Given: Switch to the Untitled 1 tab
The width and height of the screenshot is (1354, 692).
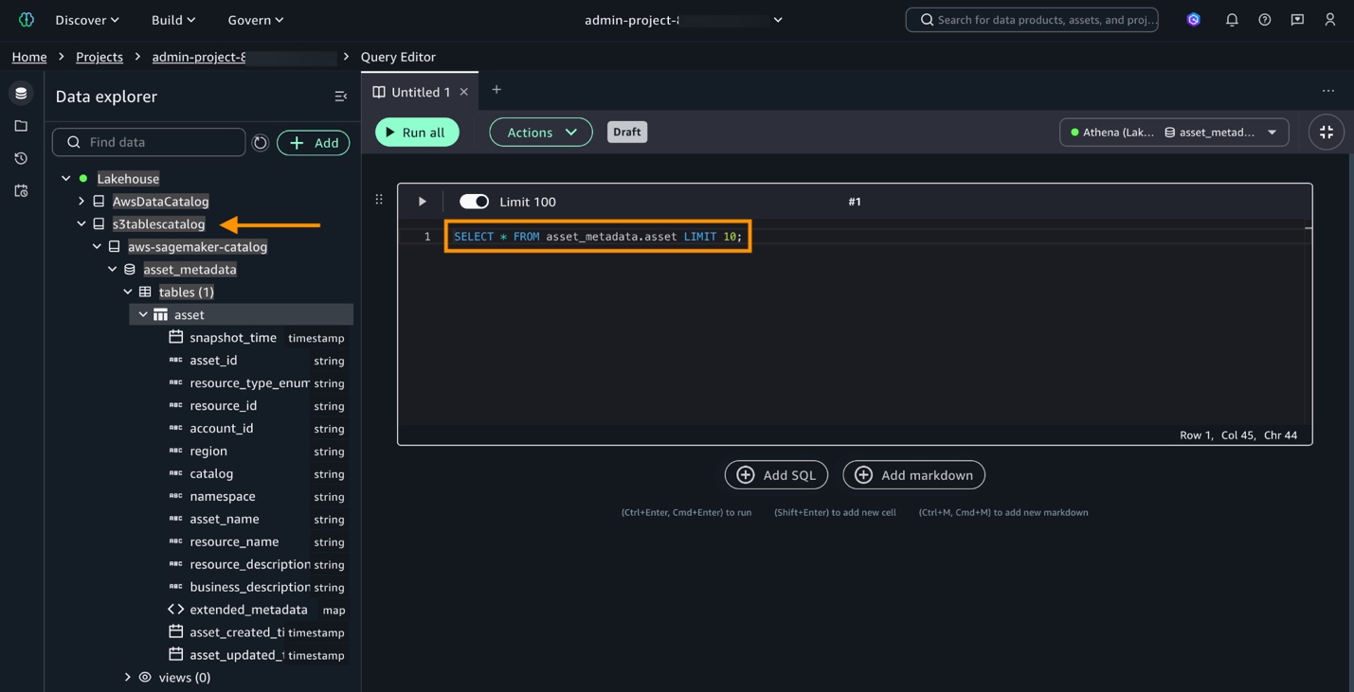Looking at the screenshot, I should coord(420,91).
